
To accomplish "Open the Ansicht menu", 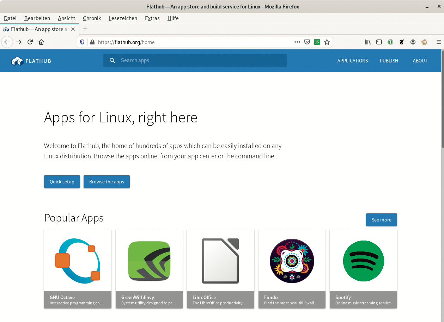I will (66, 18).
